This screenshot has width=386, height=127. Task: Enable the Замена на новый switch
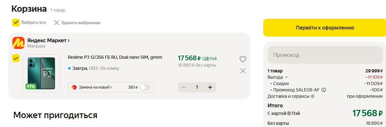pos(145,87)
